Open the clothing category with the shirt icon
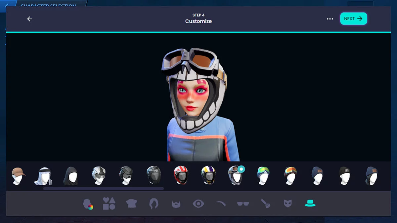397x223 pixels. [131, 203]
